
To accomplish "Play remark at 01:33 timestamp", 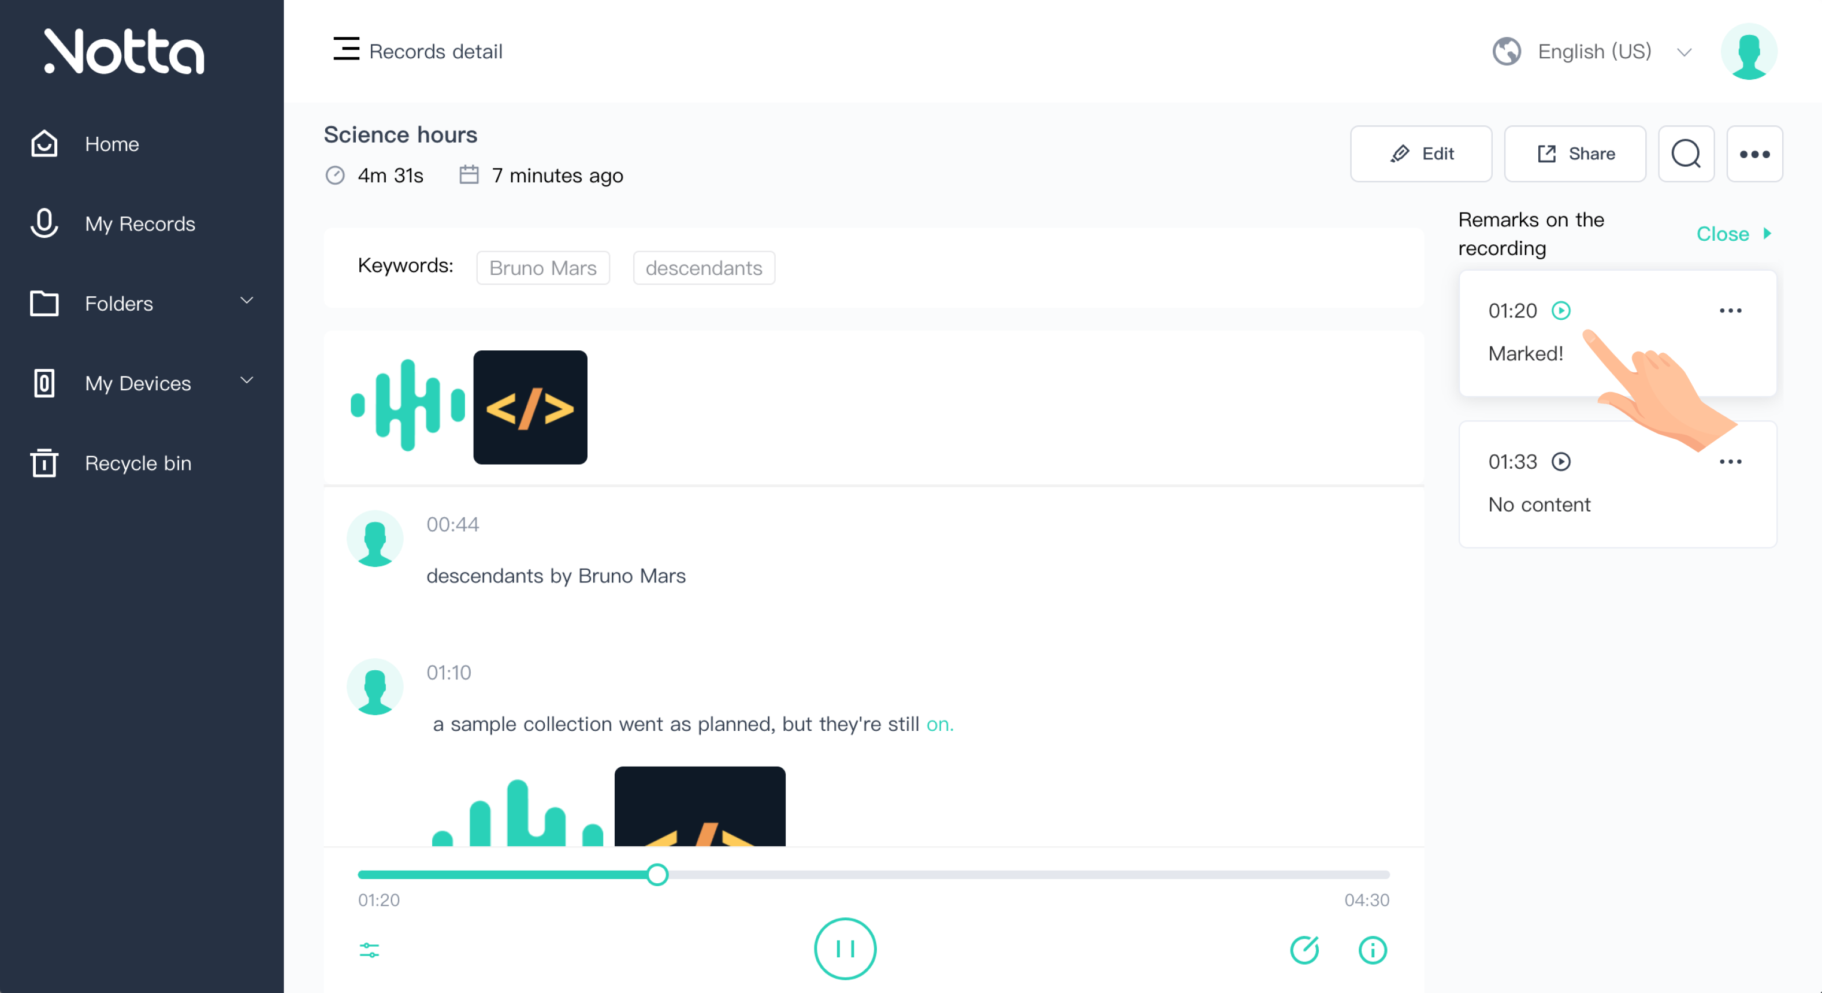I will [1561, 461].
